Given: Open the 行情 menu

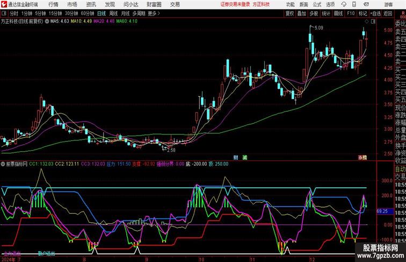Looking at the screenshot, I should point(53,4).
